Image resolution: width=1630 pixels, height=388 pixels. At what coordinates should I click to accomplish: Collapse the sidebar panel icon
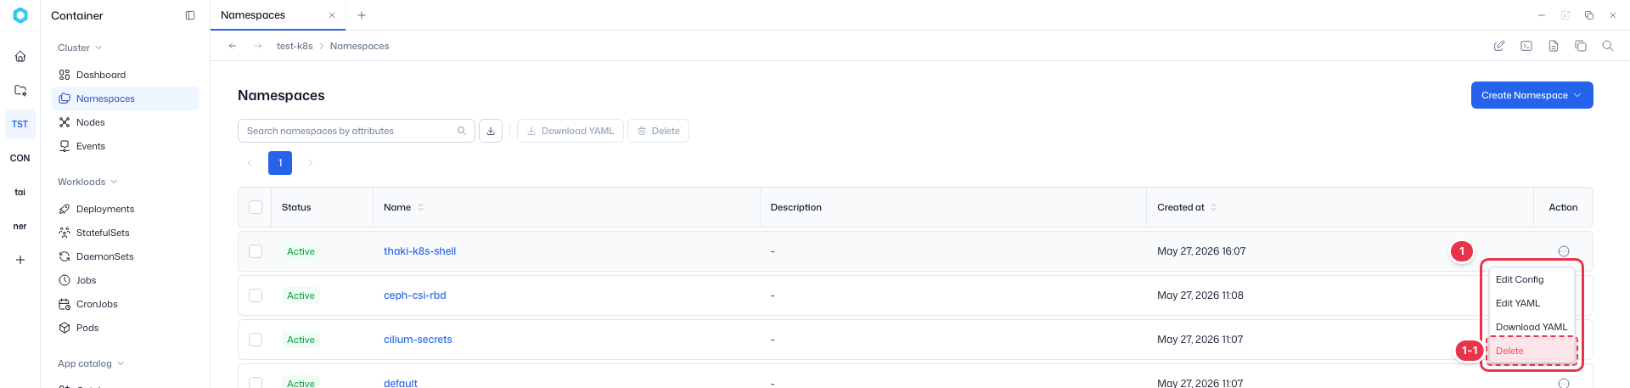point(190,15)
